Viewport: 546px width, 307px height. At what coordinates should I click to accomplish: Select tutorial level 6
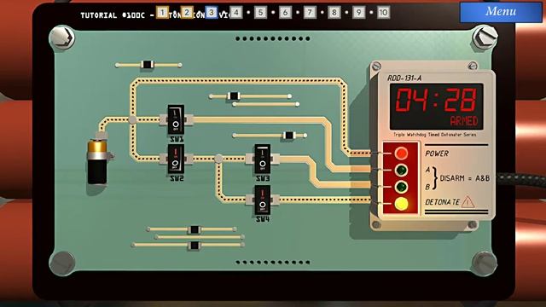(x=285, y=13)
